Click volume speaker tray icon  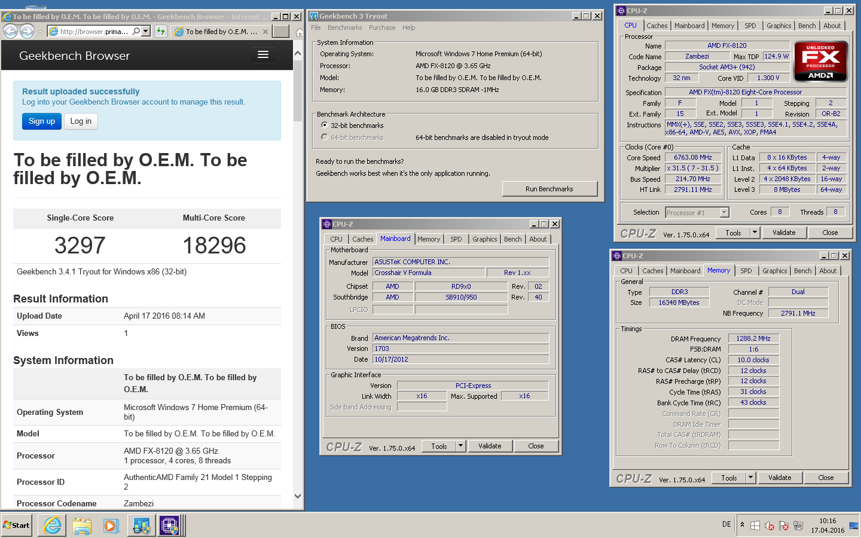(770, 525)
